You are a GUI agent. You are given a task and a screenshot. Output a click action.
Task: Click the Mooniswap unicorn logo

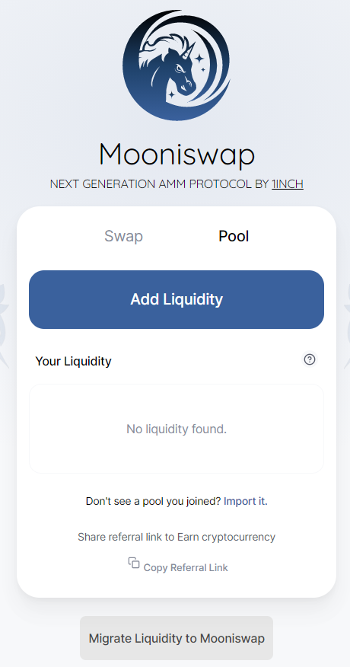click(177, 65)
